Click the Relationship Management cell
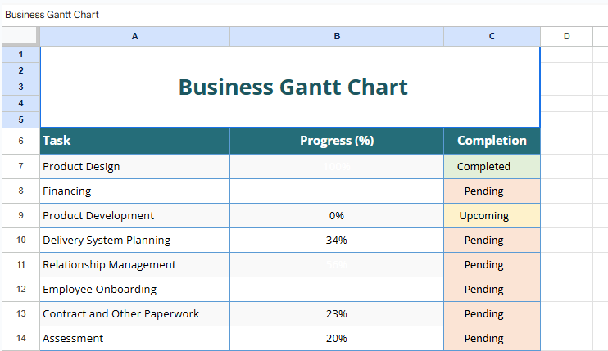This screenshot has width=608, height=351. click(134, 265)
